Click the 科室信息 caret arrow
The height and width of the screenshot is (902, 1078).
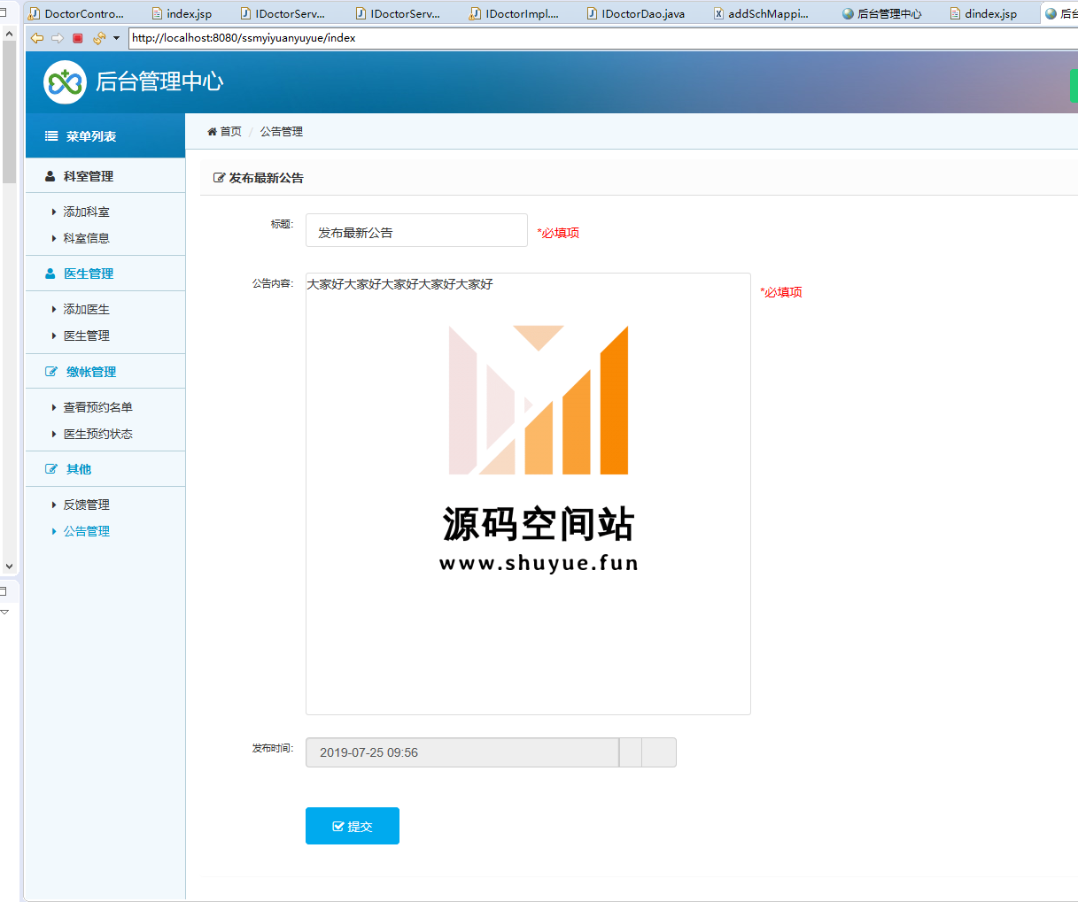click(54, 238)
